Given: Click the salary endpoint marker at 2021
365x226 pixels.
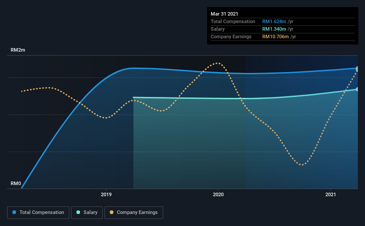Looking at the screenshot, I should tap(357, 89).
